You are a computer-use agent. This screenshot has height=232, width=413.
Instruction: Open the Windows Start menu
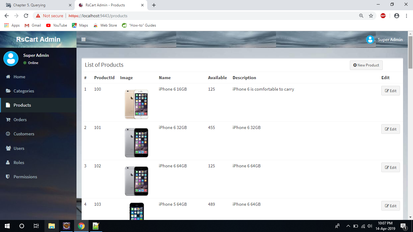coord(7,226)
